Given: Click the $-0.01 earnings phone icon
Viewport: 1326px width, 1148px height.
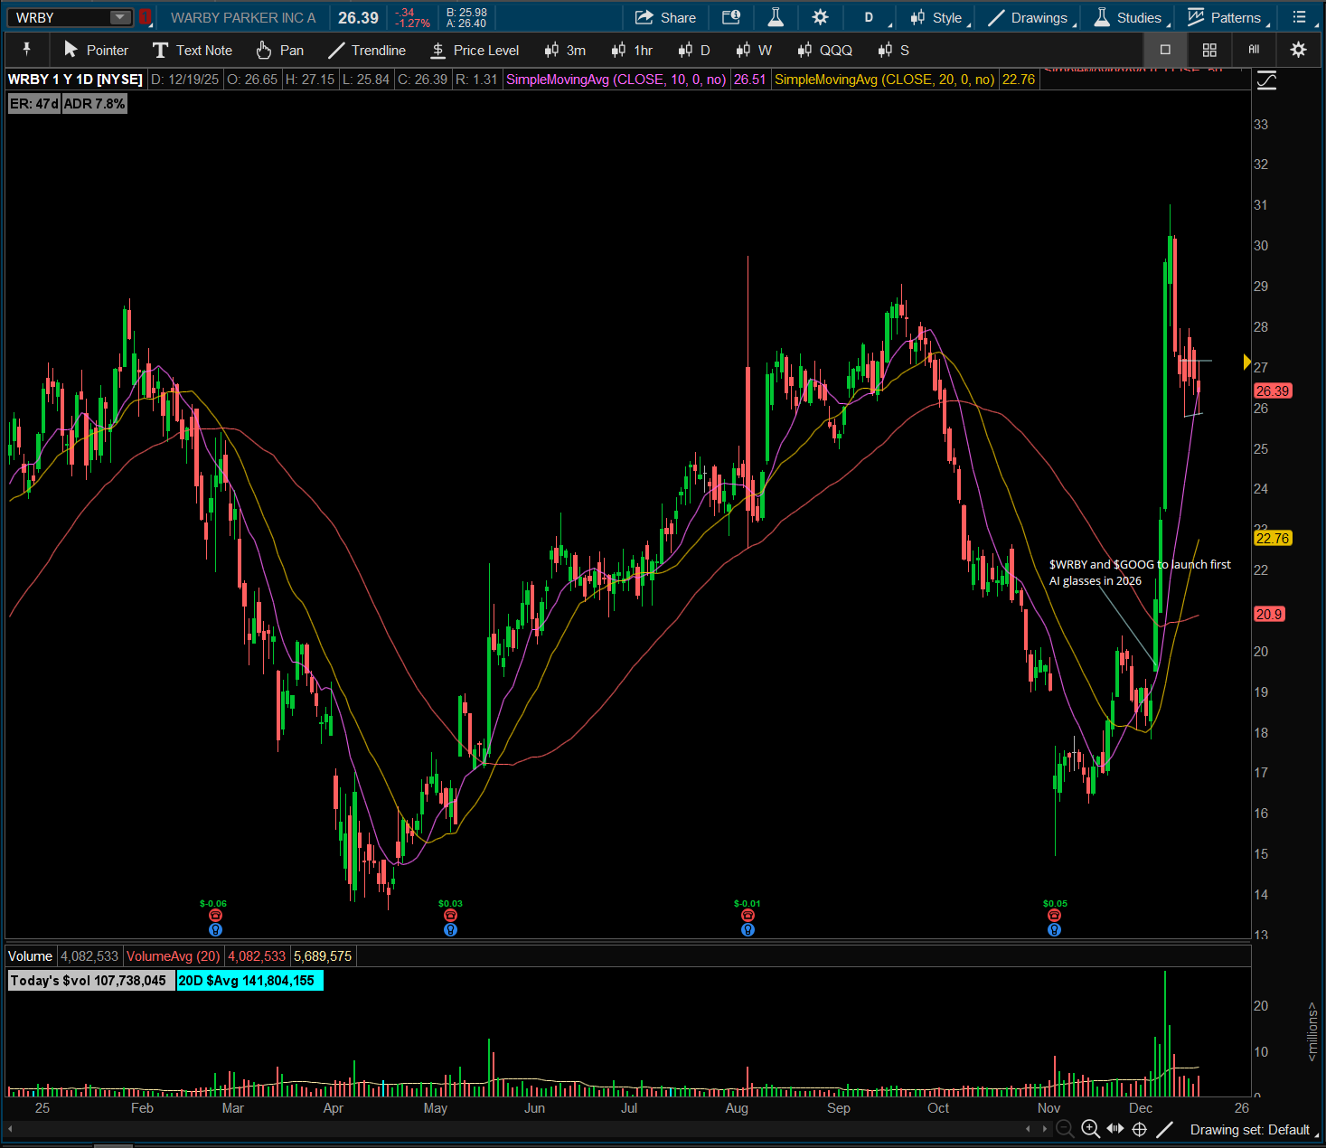Looking at the screenshot, I should click(x=748, y=916).
